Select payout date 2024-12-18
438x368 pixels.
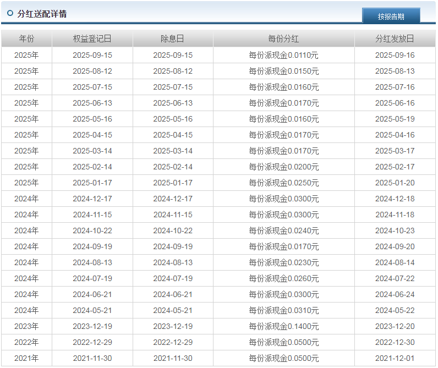[395, 199]
